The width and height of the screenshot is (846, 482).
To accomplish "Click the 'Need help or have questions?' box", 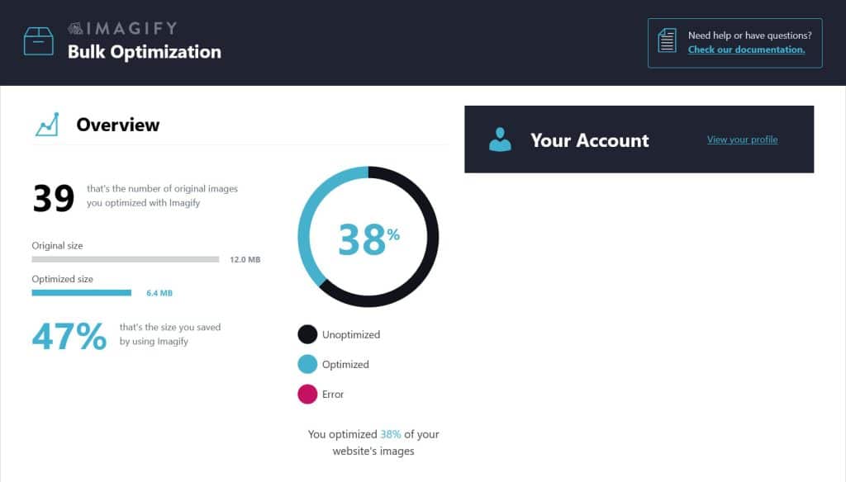I will pyautogui.click(x=734, y=43).
